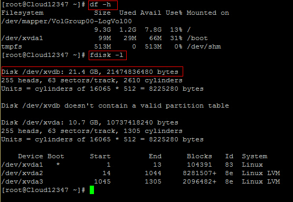Click the '1.2G' used value

coord(128,30)
